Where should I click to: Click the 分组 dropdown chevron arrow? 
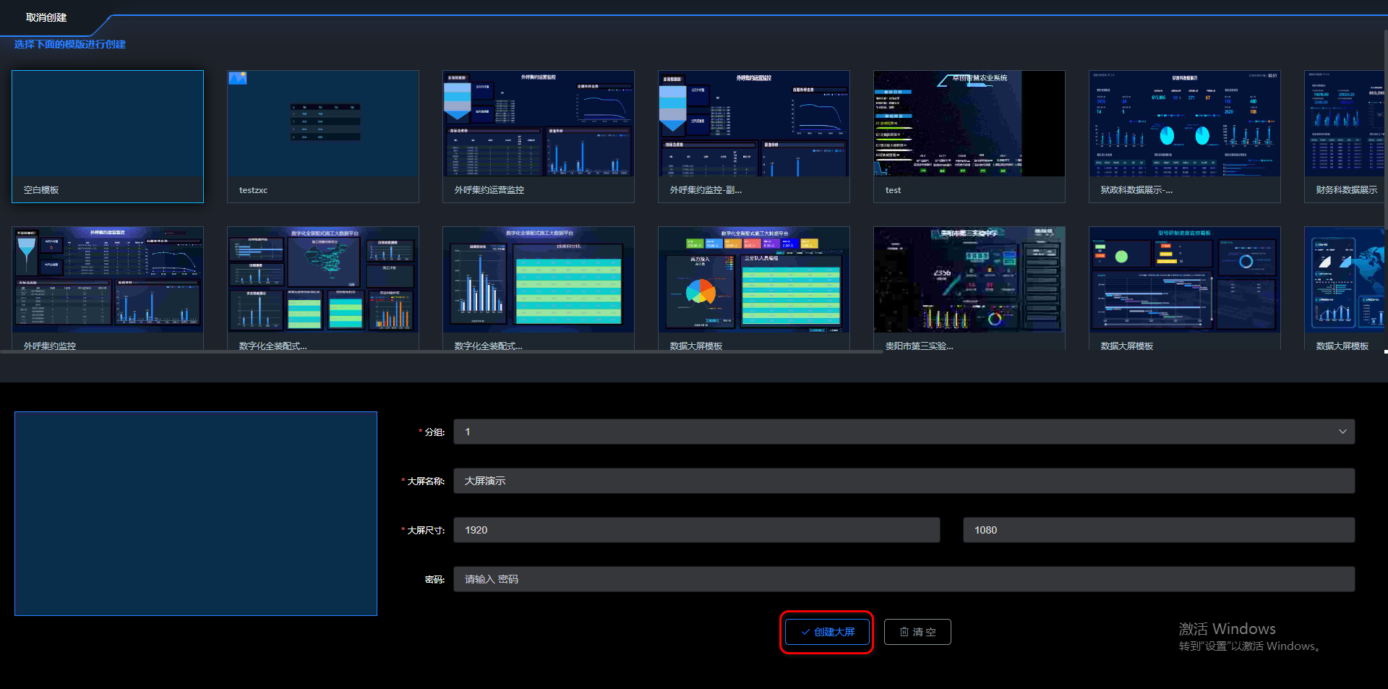pos(1342,432)
